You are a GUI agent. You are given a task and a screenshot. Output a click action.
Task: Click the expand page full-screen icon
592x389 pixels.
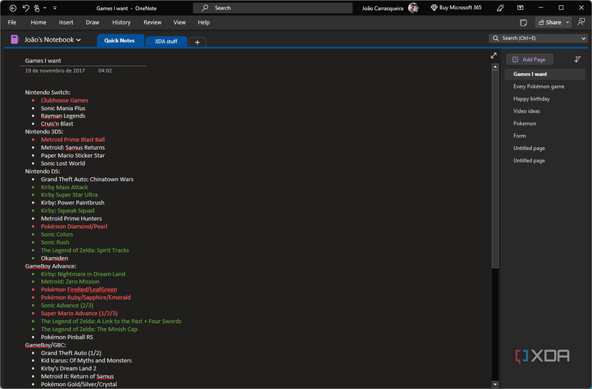click(494, 55)
